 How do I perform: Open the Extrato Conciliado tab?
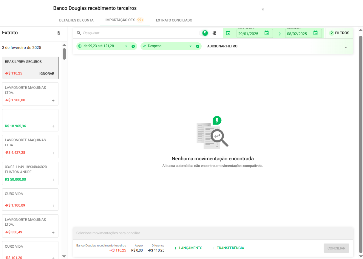click(174, 20)
